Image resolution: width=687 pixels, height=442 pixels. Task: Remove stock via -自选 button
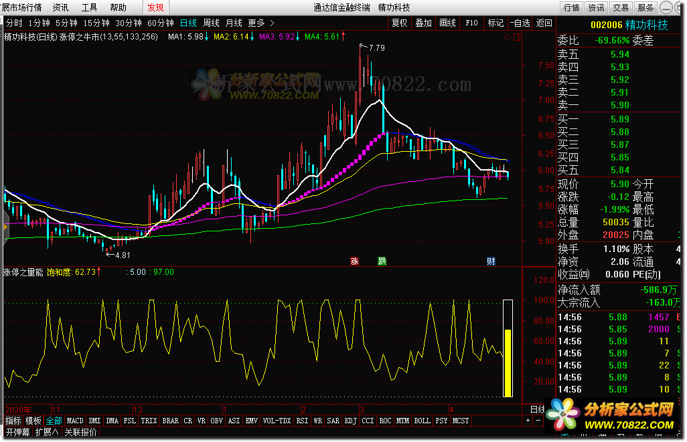(x=520, y=23)
